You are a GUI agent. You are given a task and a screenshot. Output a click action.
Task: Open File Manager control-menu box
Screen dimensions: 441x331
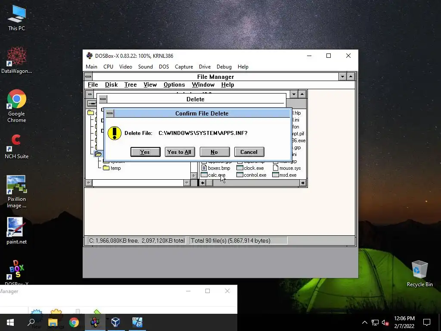(88, 77)
